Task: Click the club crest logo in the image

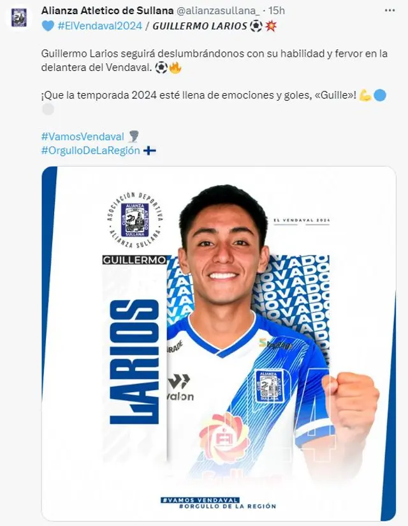Action: 135,220
